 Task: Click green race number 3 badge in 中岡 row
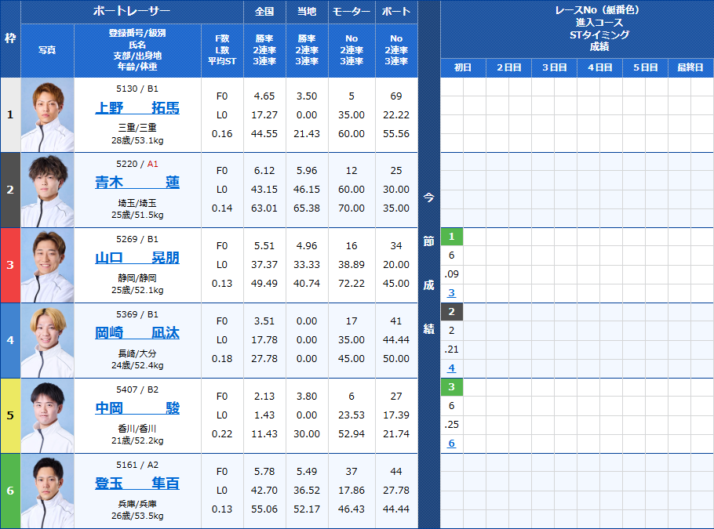pos(452,386)
